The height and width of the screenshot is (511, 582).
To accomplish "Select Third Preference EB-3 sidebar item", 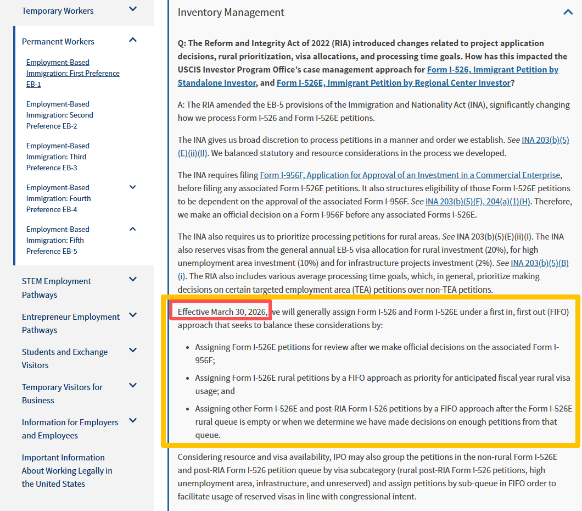I will pos(57,157).
